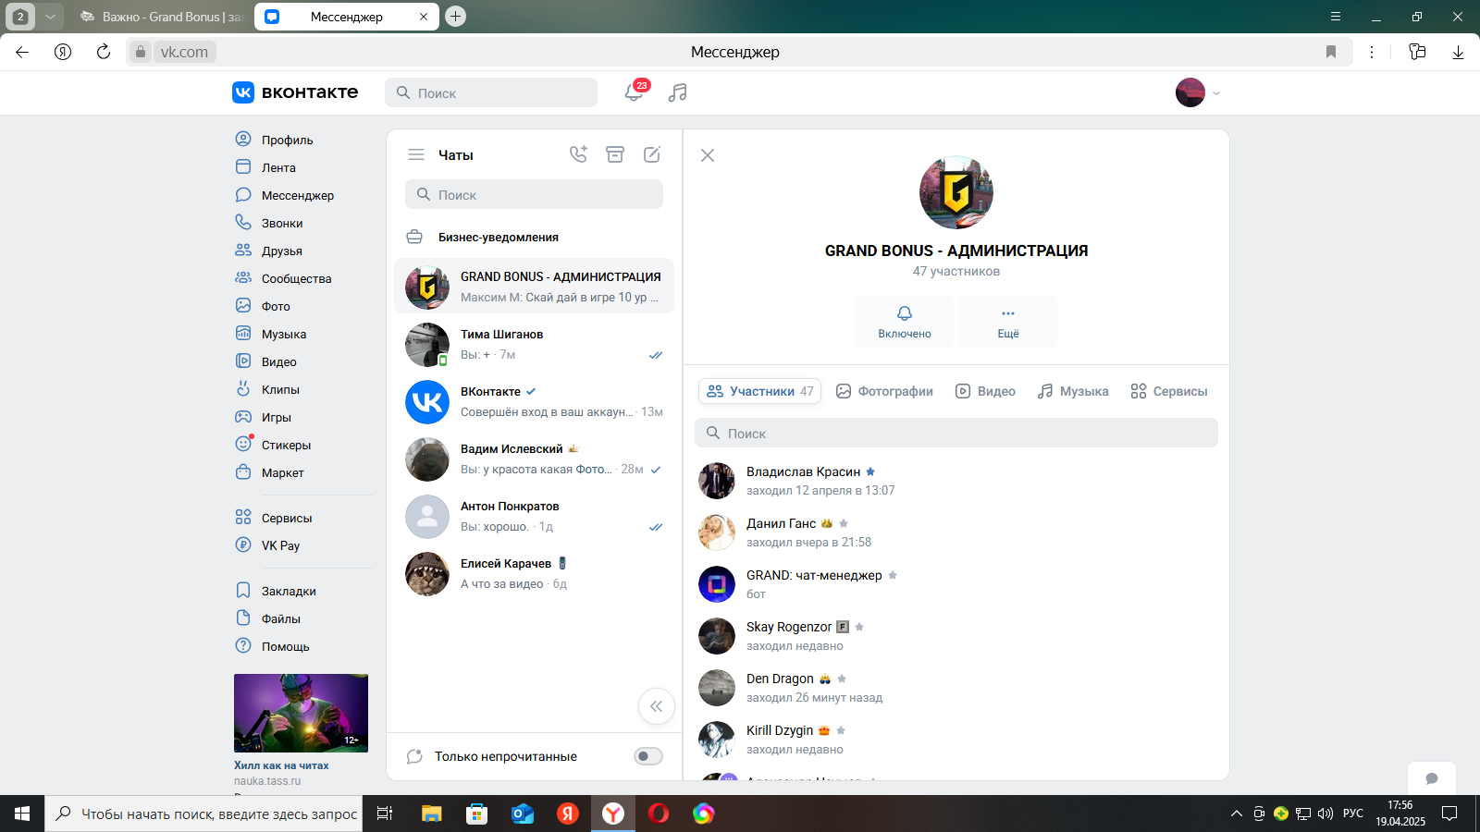Click the global VK search field
The height and width of the screenshot is (832, 1480).
(x=491, y=92)
